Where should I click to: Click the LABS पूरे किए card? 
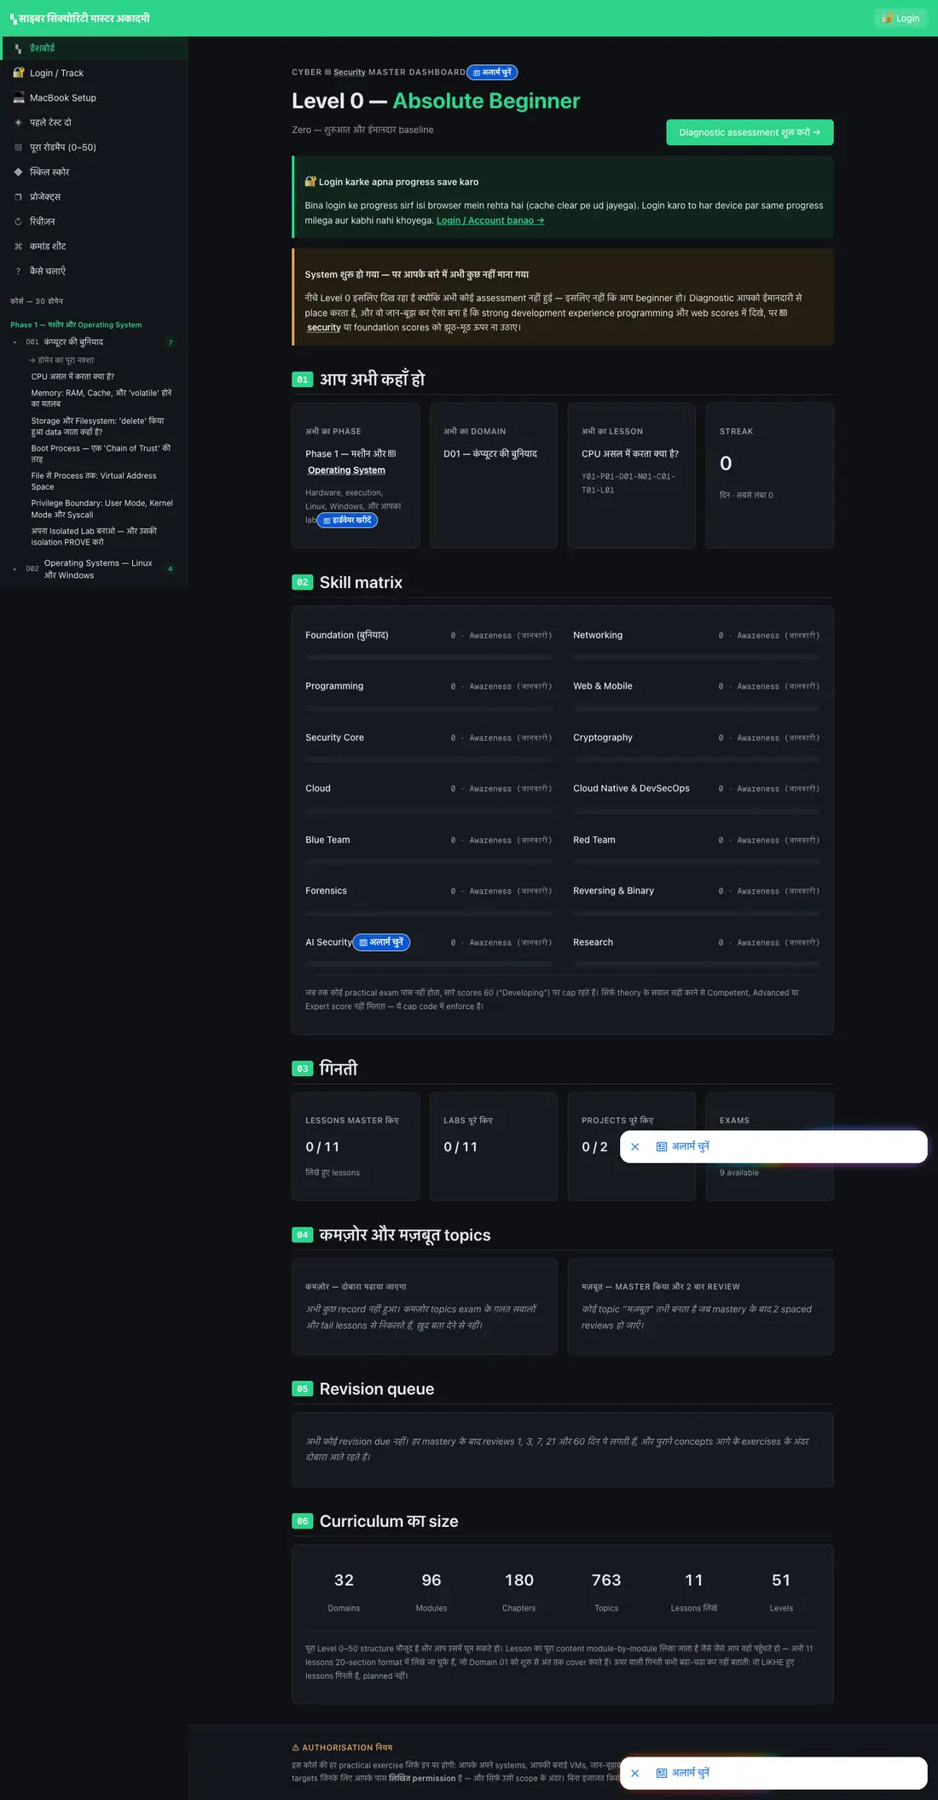[x=494, y=1146]
